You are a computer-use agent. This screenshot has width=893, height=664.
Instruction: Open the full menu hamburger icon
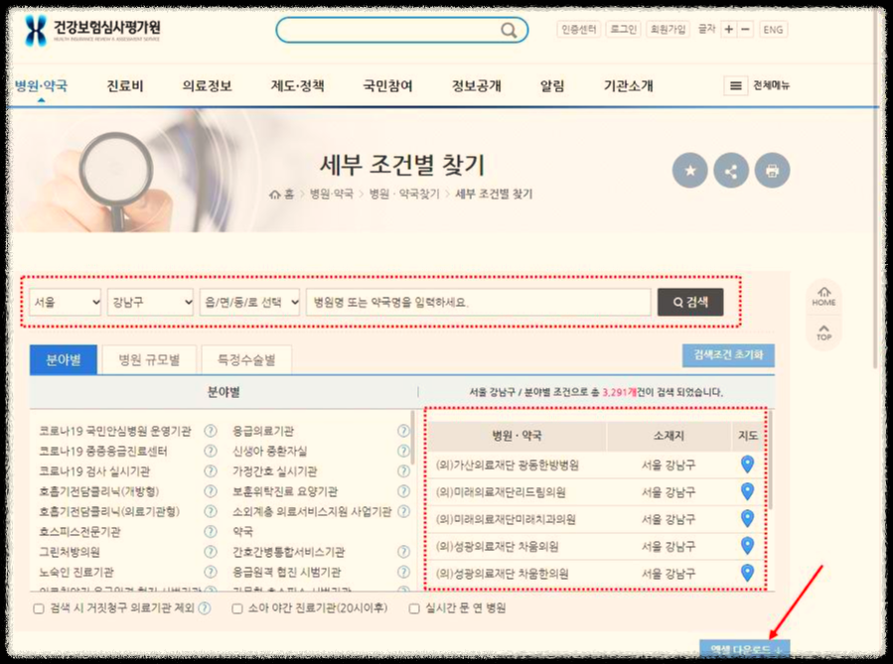tap(735, 85)
